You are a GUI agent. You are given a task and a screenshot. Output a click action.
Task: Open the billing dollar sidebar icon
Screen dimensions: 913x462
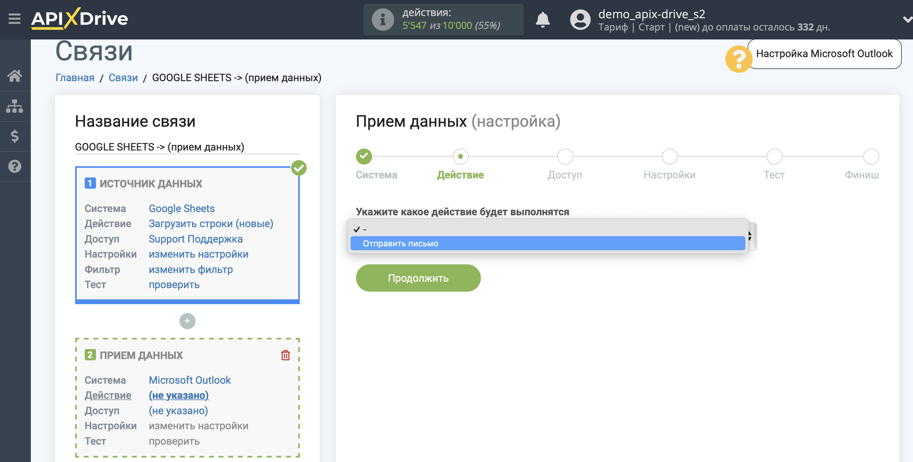[x=14, y=136]
